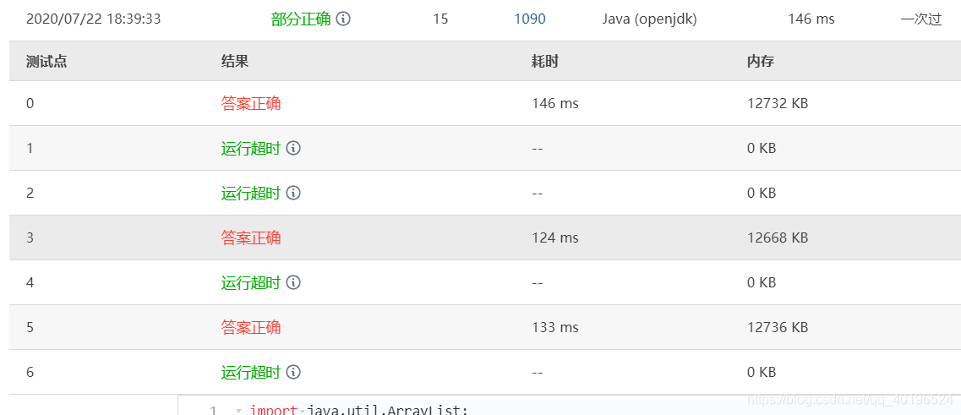The height and width of the screenshot is (415, 961).
Task: Click 146 ms time for test point 0
Action: point(554,104)
